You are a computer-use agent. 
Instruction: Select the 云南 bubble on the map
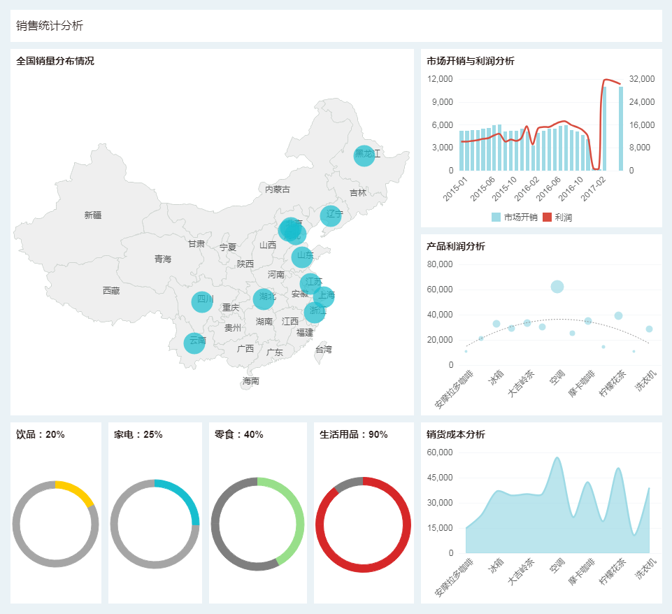point(194,343)
